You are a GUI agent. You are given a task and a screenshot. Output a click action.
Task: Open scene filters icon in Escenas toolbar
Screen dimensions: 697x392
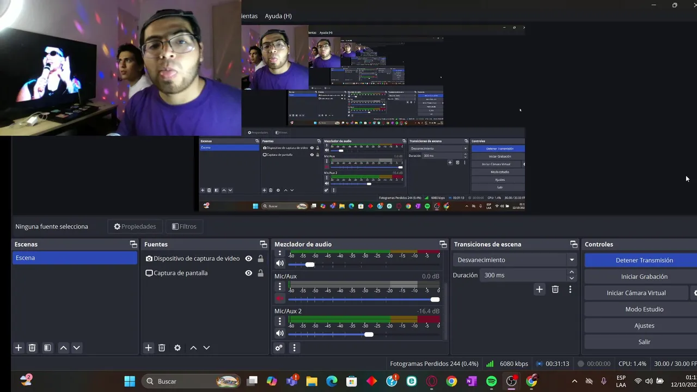coord(47,347)
